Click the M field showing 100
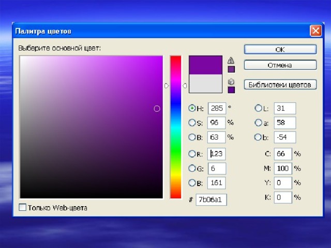The width and height of the screenshot is (331, 248). 283,168
